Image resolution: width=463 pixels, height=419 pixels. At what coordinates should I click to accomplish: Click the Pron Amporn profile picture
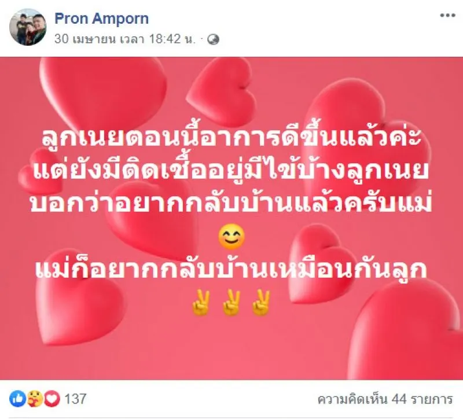(28, 27)
